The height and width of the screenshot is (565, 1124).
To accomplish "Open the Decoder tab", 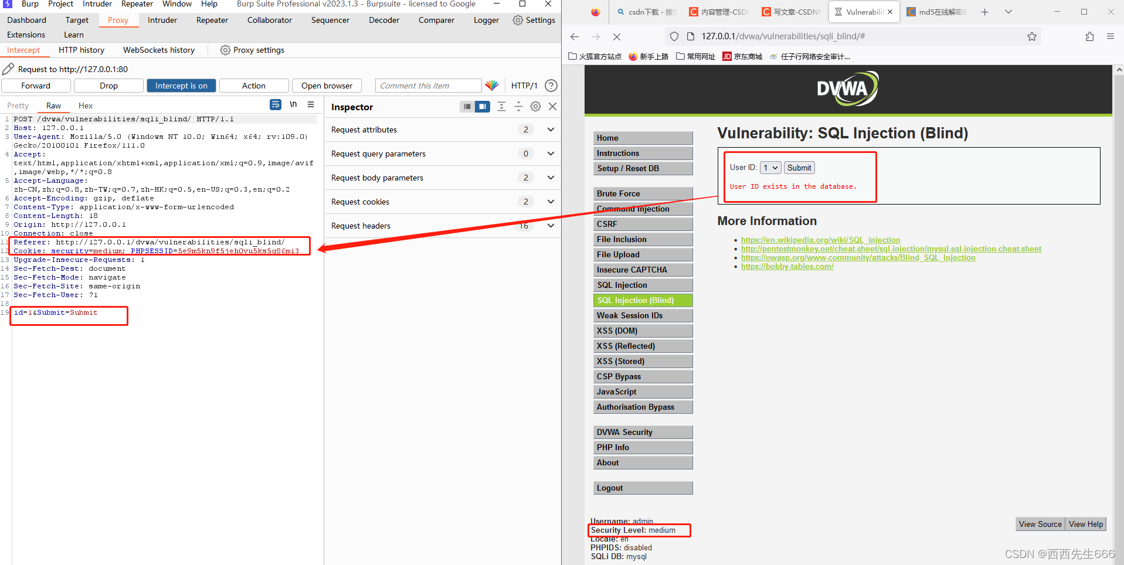I will pos(384,20).
